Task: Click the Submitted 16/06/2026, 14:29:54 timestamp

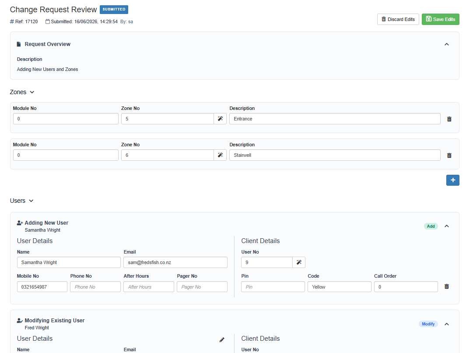Action: [x=84, y=21]
